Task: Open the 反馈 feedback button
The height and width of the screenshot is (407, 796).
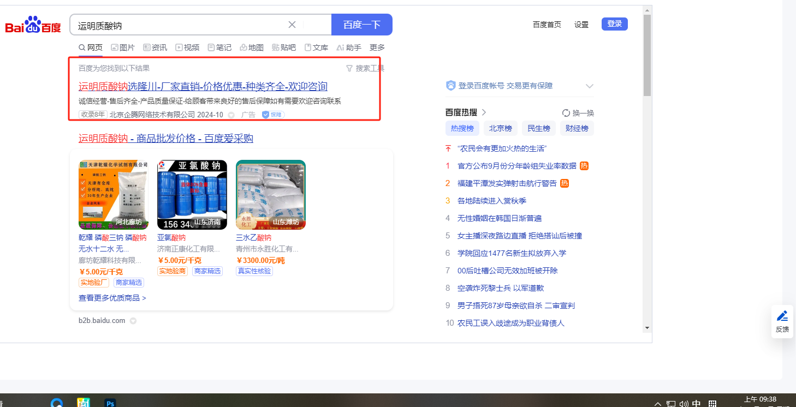Action: click(782, 322)
